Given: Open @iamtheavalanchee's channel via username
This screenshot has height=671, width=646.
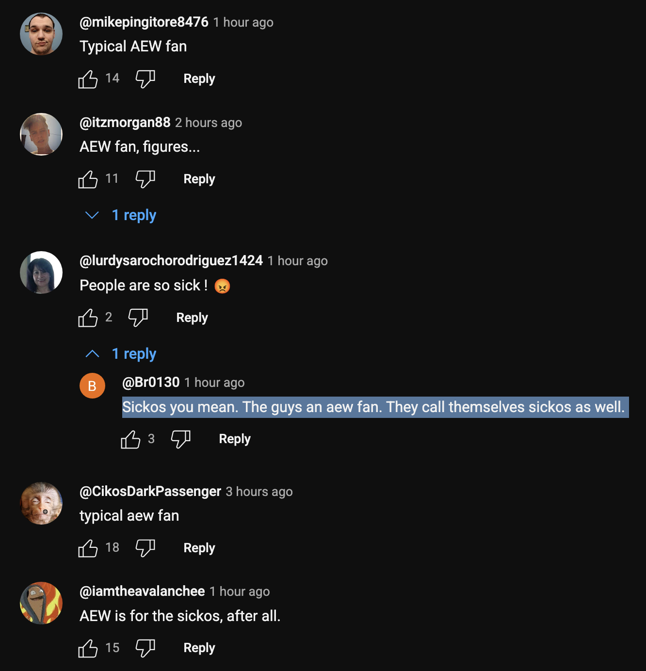Looking at the screenshot, I should 142,591.
